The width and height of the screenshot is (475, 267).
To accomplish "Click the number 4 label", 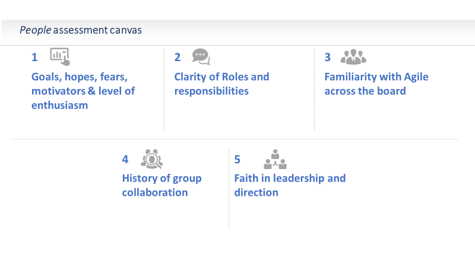I will [125, 159].
